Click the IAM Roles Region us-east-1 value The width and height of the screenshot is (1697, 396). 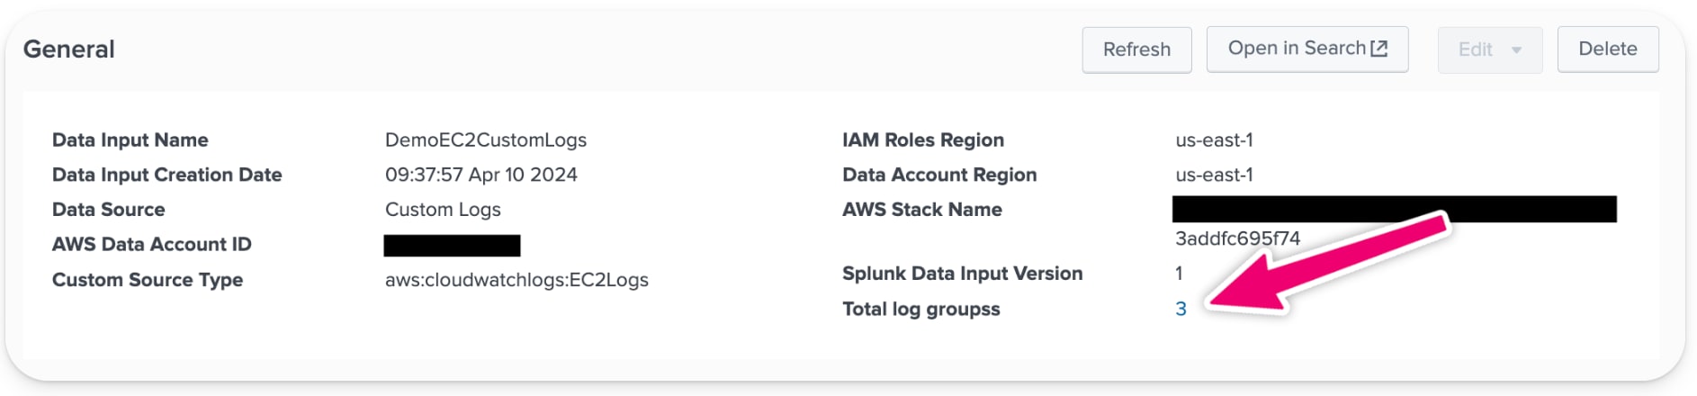1214,139
